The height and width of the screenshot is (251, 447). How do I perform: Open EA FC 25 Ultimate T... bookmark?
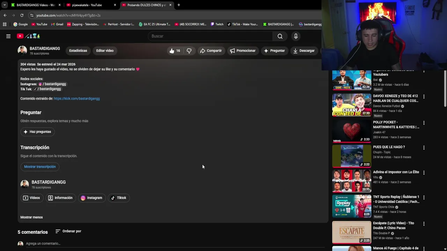[154, 24]
